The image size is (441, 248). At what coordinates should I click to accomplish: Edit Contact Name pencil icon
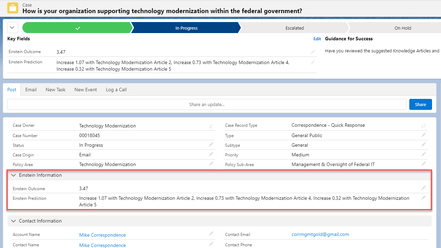tap(211, 244)
